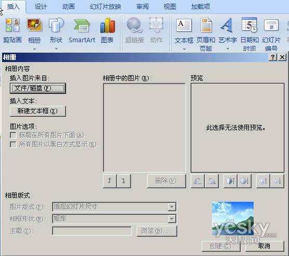Click New Text Box (新建文本框) button
Image resolution: width=289 pixels, height=256 pixels.
pos(38,111)
